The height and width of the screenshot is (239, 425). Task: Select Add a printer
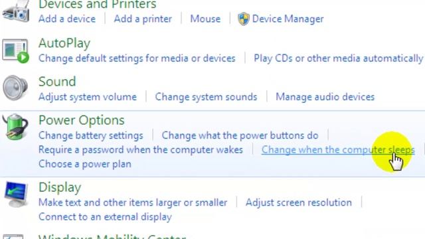(143, 19)
